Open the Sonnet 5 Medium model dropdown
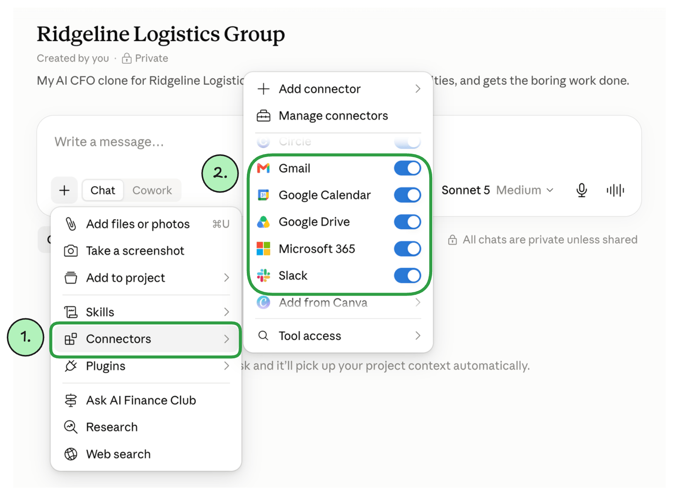The image size is (673, 495). pyautogui.click(x=497, y=190)
